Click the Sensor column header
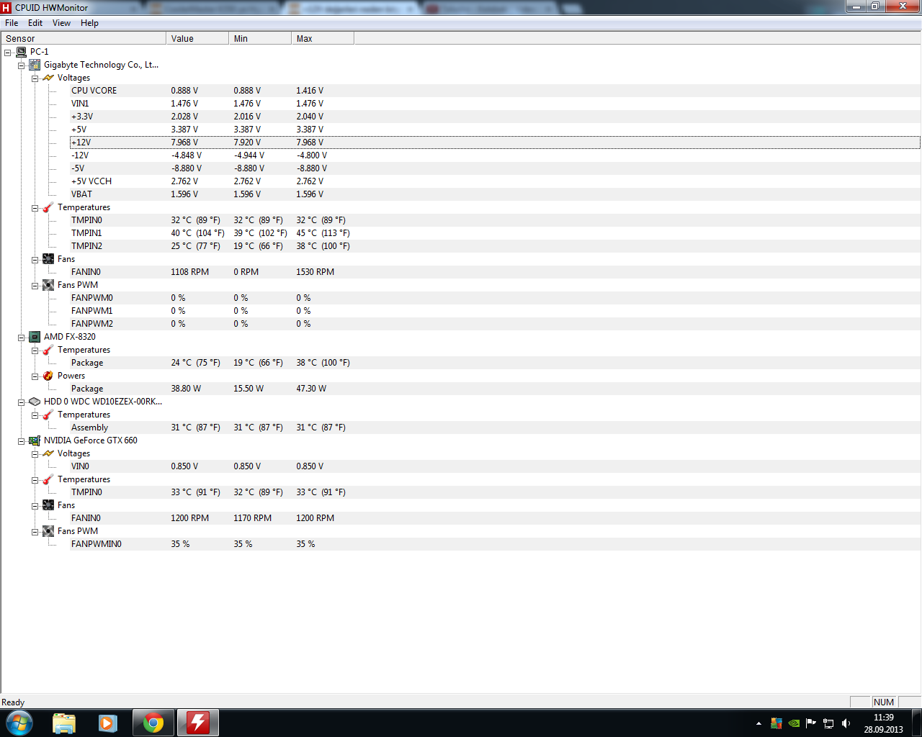 coord(84,38)
